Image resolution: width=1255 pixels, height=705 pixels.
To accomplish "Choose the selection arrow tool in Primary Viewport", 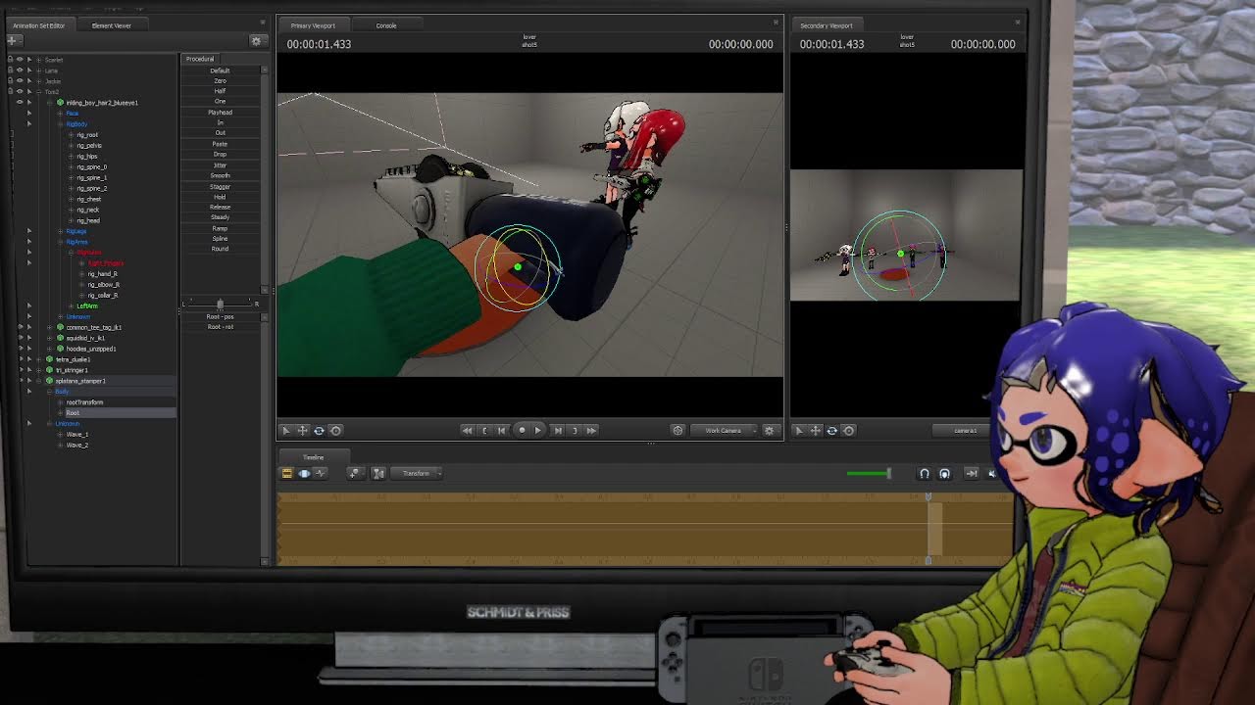I will click(286, 430).
